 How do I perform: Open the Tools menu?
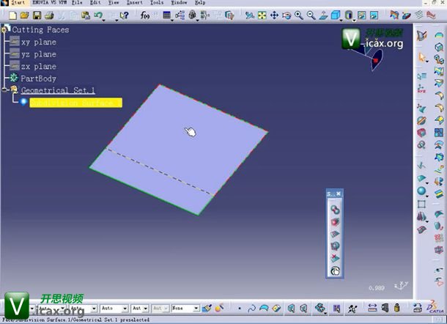click(156, 3)
